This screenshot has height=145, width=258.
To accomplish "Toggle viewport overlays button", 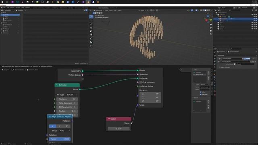I will click(x=196, y=10).
